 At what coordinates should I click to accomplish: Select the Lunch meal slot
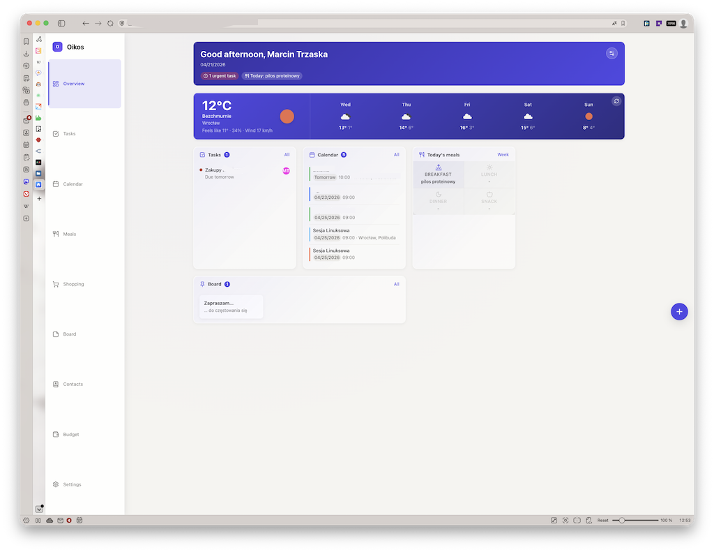pos(489,174)
